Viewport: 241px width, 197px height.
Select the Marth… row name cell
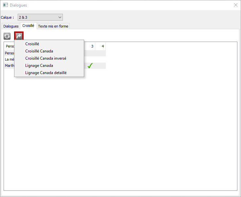9,66
